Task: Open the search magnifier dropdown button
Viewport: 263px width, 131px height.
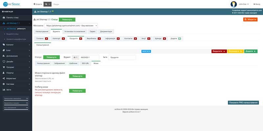Action: click(x=47, y=4)
